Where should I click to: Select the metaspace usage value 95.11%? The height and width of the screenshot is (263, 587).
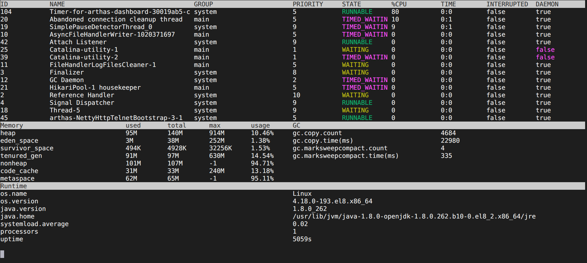coord(262,178)
